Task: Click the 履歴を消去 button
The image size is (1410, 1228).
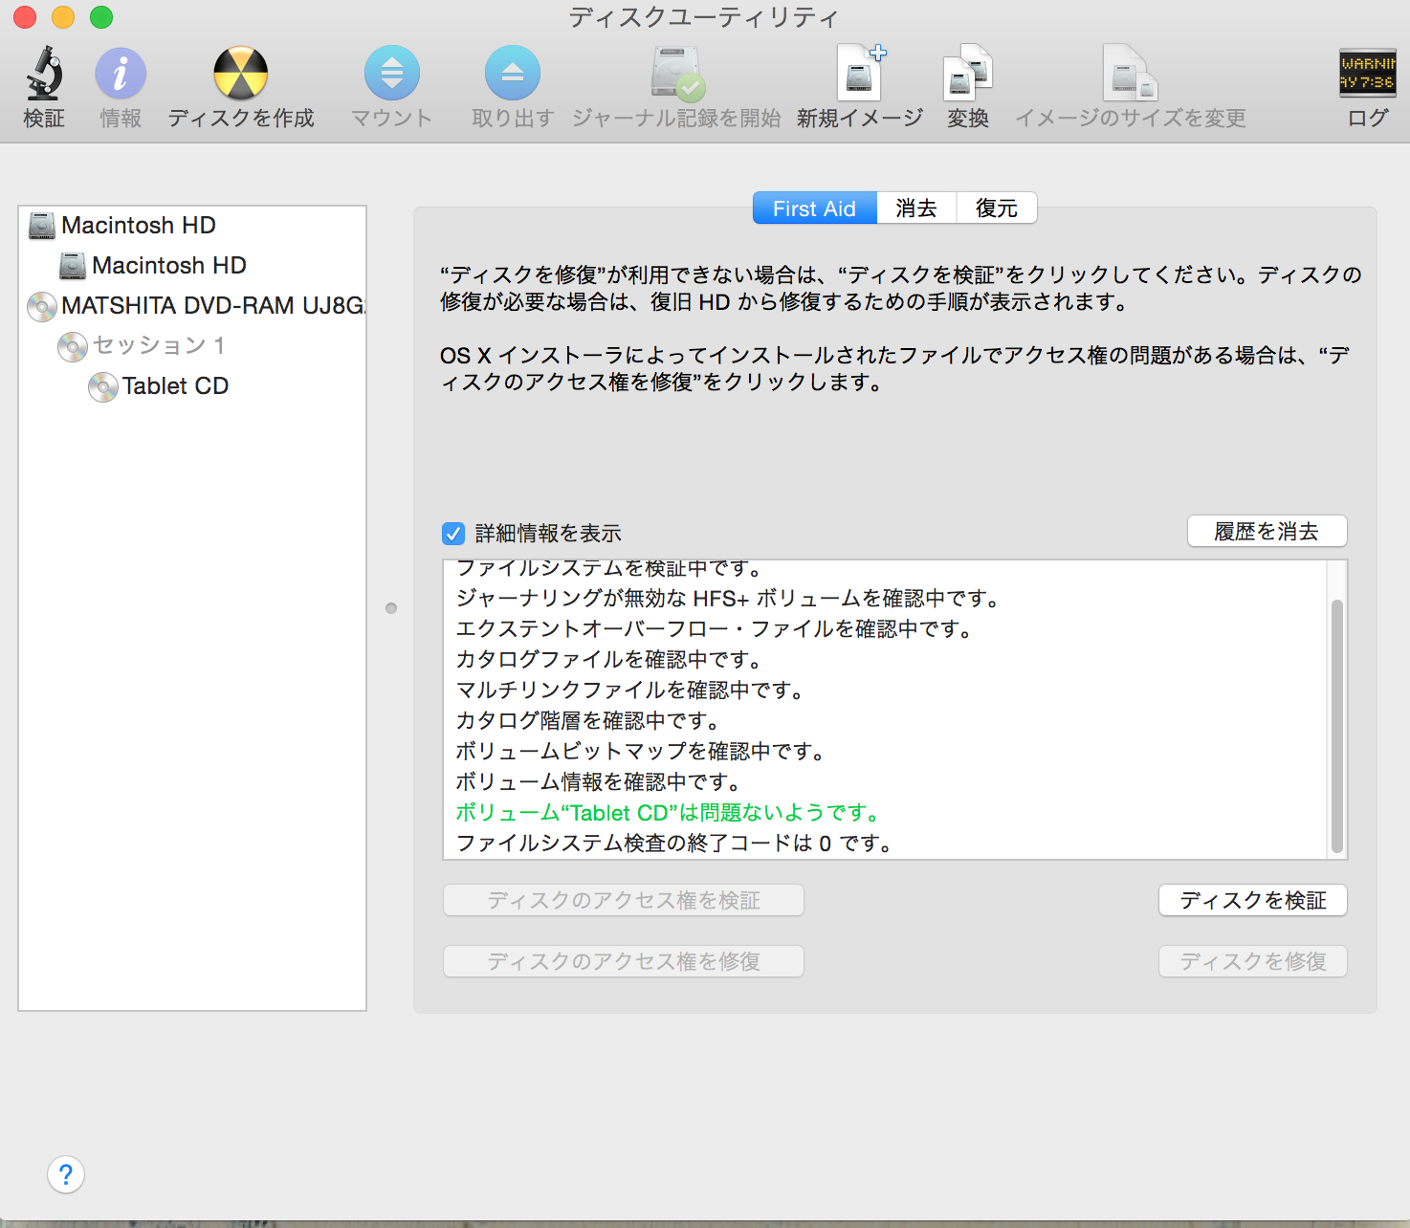Action: point(1267,532)
